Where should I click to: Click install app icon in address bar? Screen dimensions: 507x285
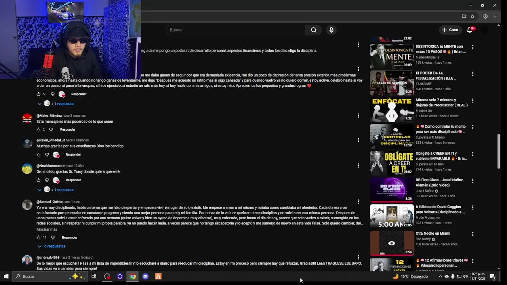pos(464,17)
